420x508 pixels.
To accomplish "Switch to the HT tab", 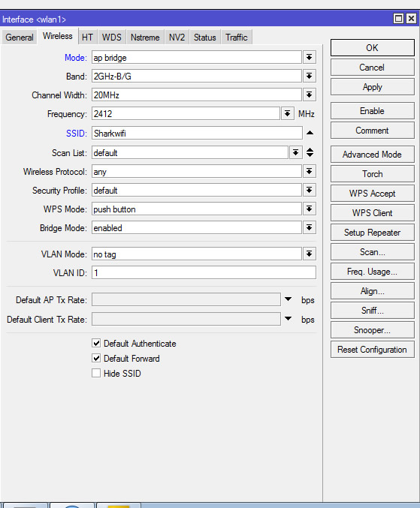I will click(88, 38).
